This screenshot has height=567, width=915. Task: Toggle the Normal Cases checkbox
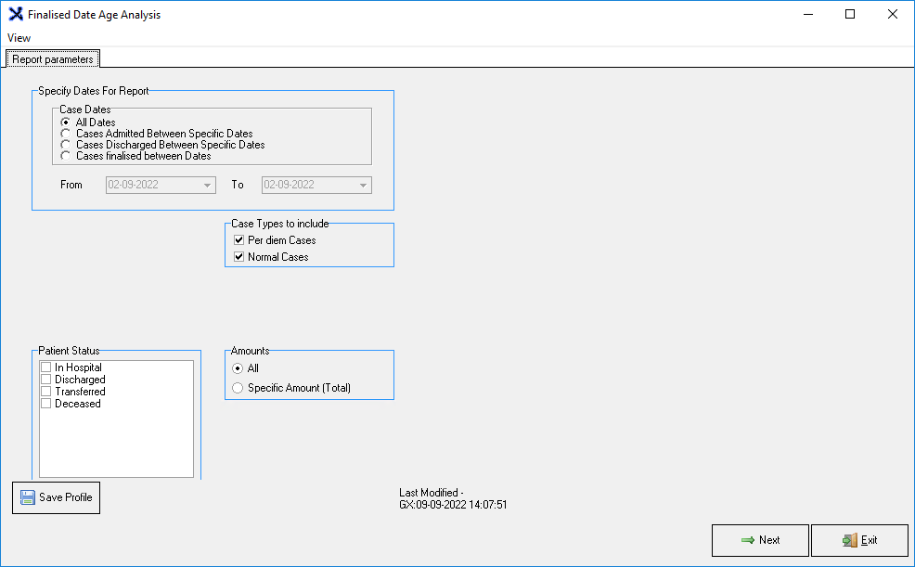pos(238,257)
